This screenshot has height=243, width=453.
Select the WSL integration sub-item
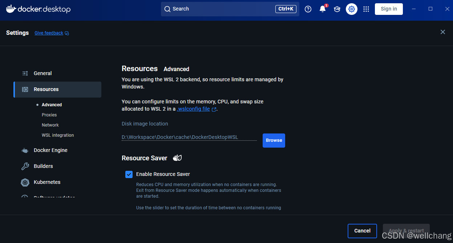[x=58, y=135]
